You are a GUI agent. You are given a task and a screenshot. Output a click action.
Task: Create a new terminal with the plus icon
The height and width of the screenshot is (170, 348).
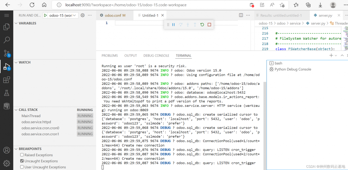[x=331, y=56]
